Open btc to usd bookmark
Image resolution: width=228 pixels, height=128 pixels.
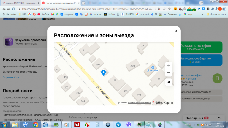142,14
